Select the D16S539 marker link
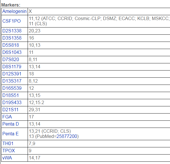The height and width of the screenshot is (164, 170). 12,88
